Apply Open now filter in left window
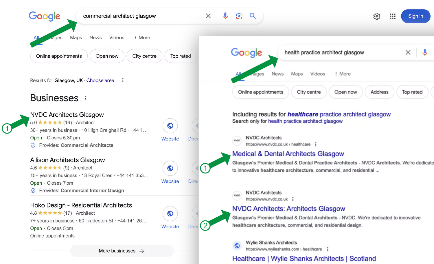434x264 pixels. [107, 56]
